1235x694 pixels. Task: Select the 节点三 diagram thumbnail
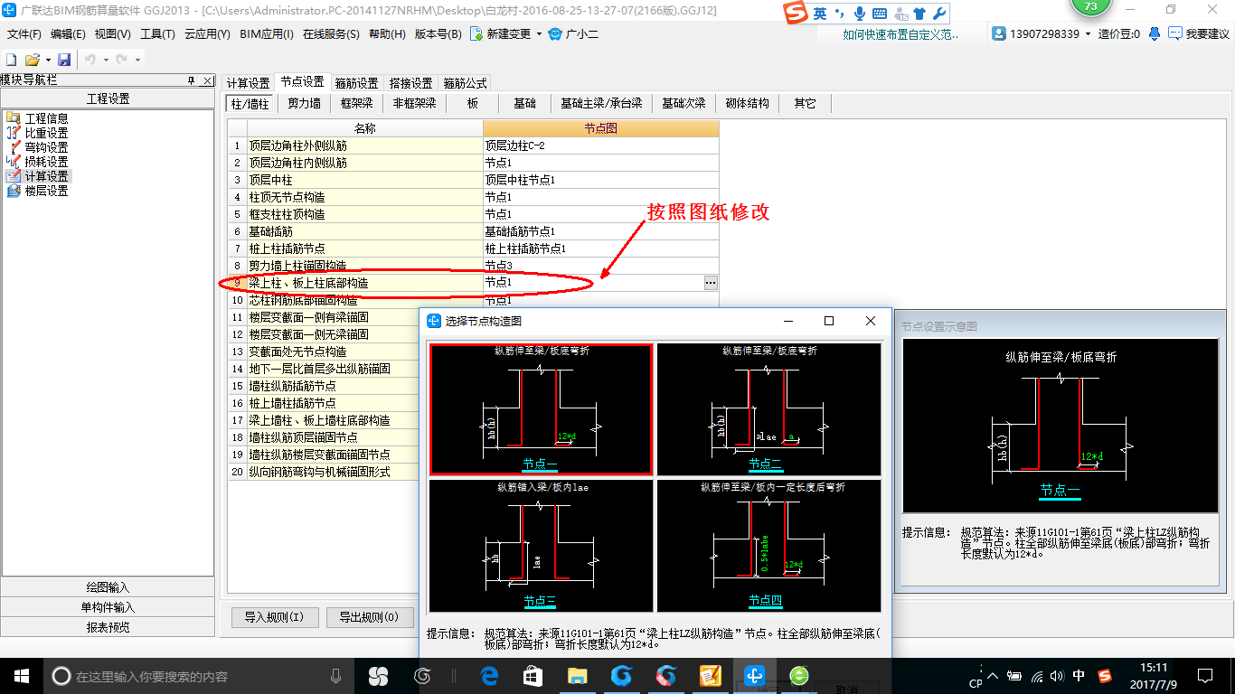[541, 545]
